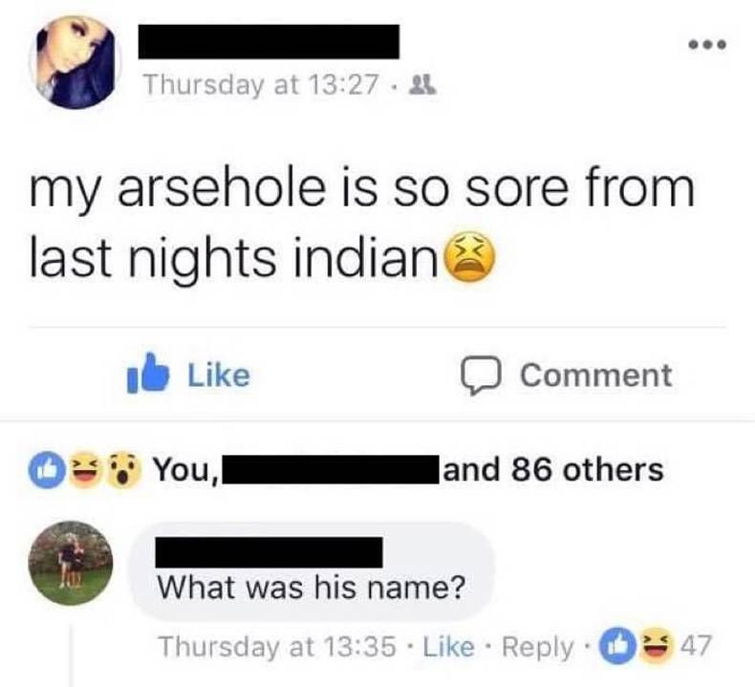
Task: Open the post author's profile picture
Action: (75, 62)
